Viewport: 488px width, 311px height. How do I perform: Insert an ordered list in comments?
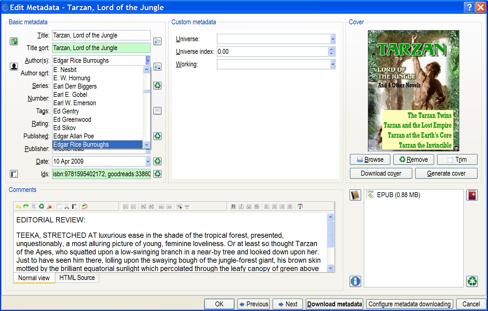[126, 206]
